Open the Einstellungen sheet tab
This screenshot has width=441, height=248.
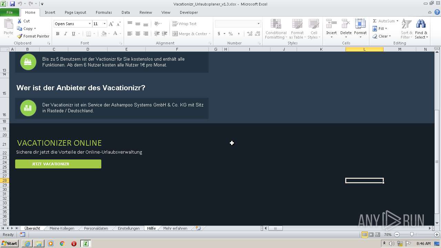pyautogui.click(x=129, y=228)
